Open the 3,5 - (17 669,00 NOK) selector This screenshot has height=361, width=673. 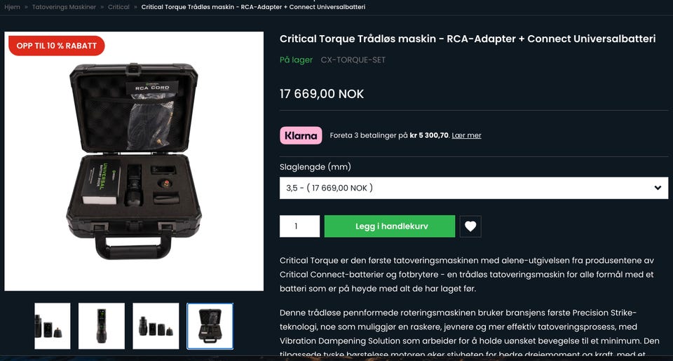click(474, 188)
